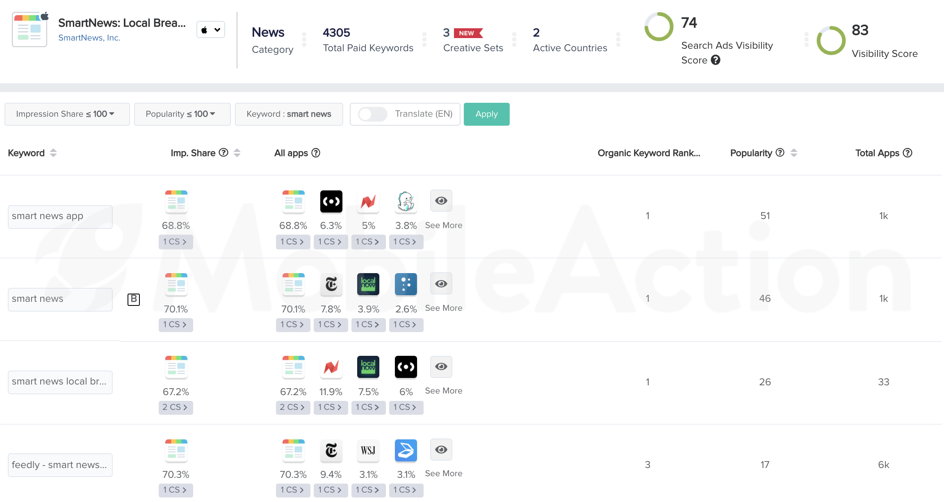Image resolution: width=944 pixels, height=502 pixels.
Task: Click the NEW badge beside Creative Sets
Action: click(x=468, y=33)
